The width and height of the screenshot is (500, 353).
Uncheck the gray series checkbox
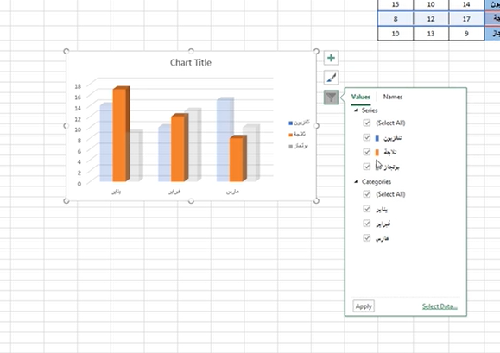point(367,167)
